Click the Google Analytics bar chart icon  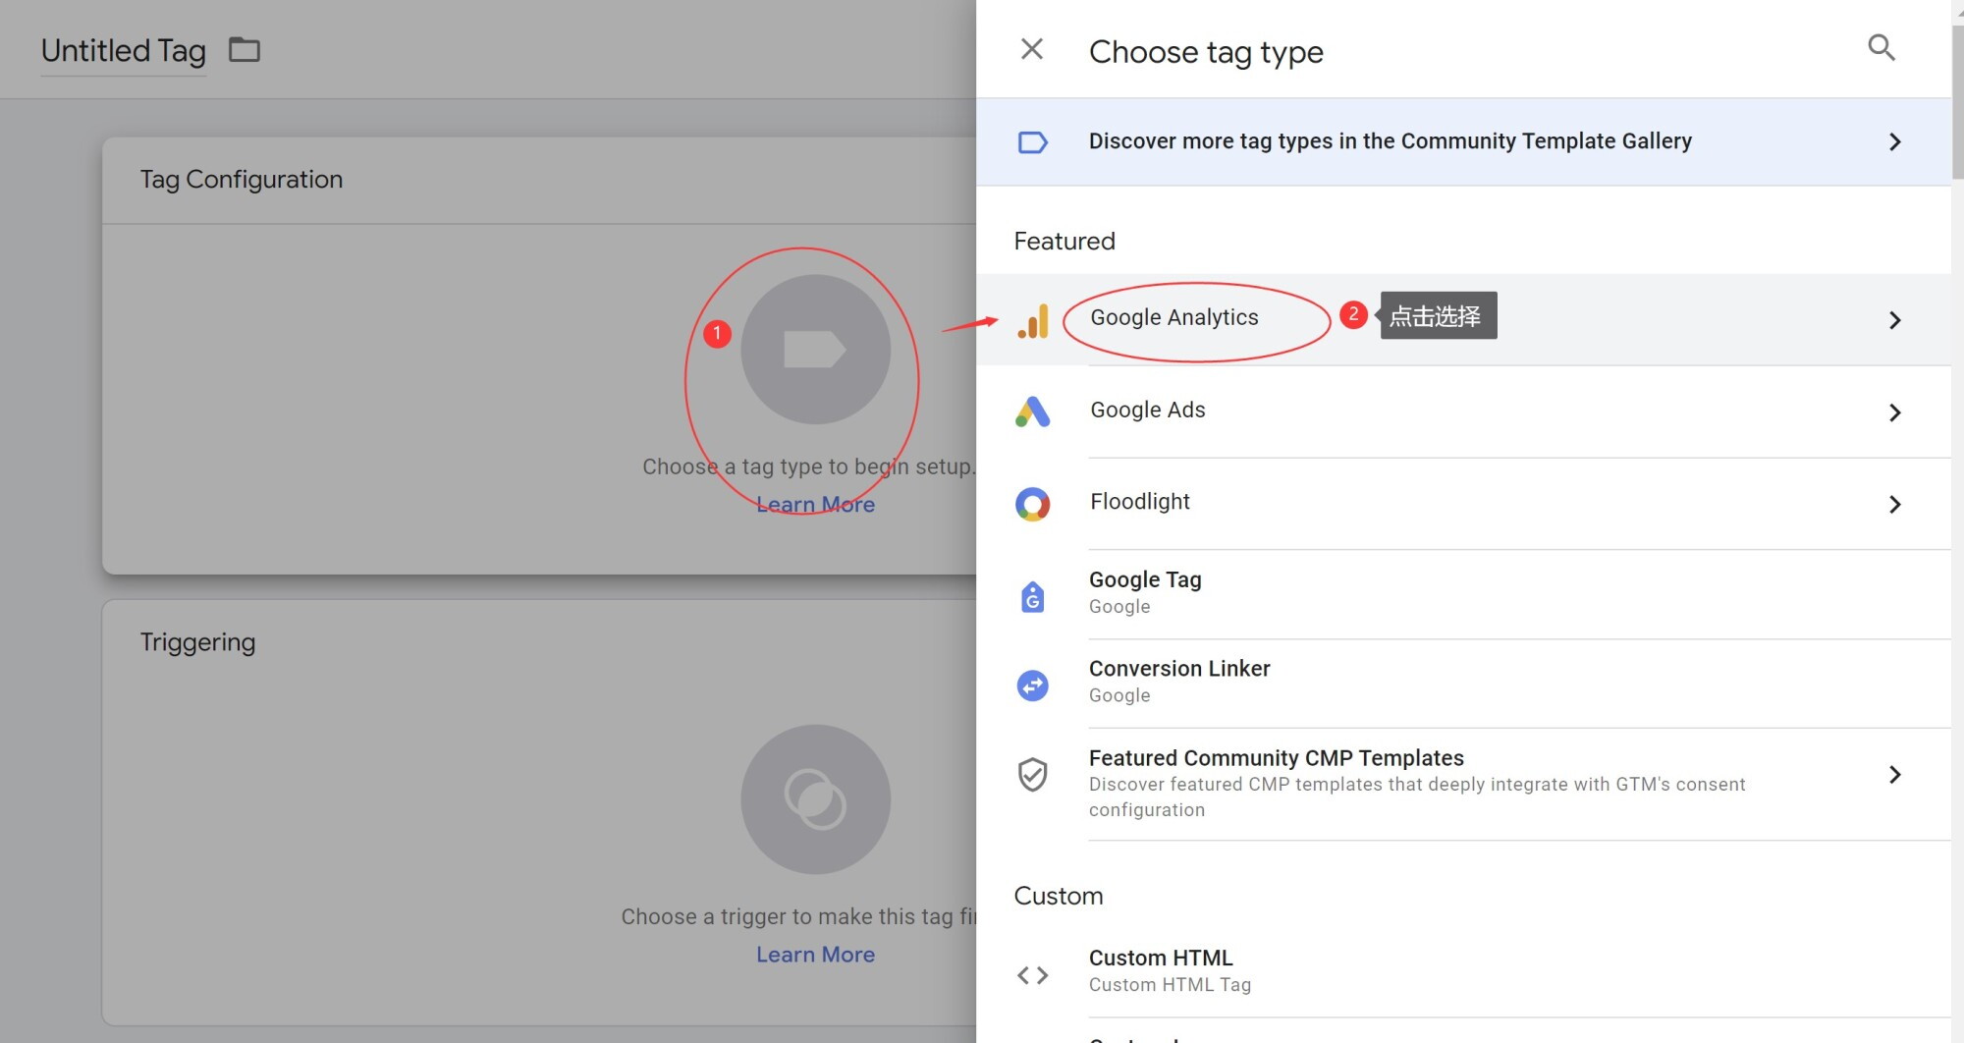(x=1032, y=320)
